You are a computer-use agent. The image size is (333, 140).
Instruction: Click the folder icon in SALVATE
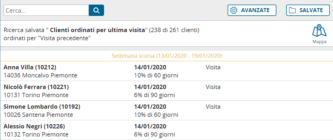(x=292, y=10)
